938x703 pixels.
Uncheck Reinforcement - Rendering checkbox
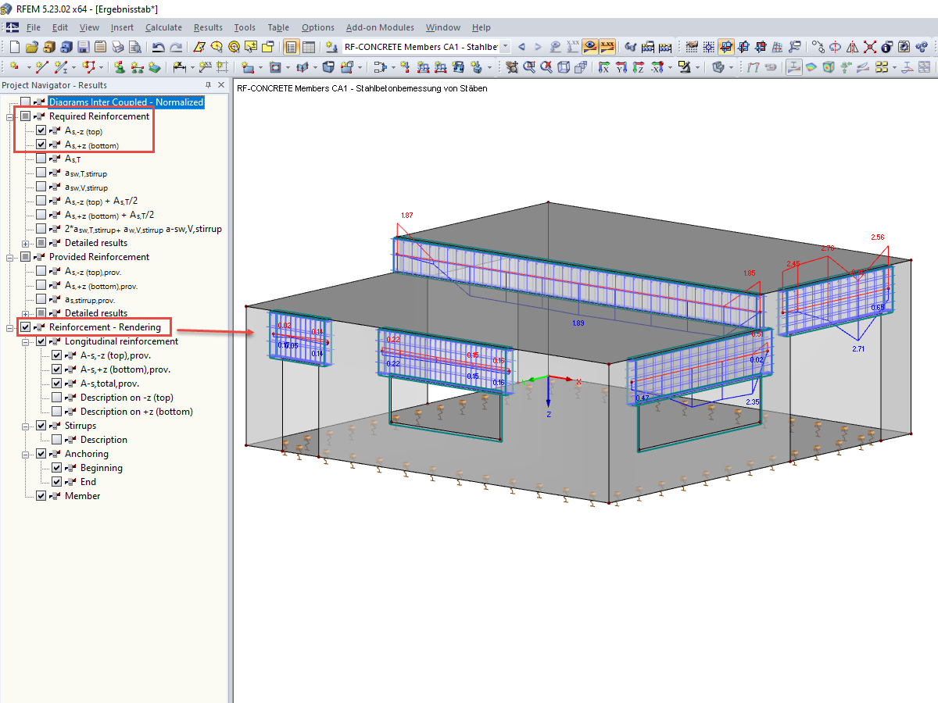26,327
